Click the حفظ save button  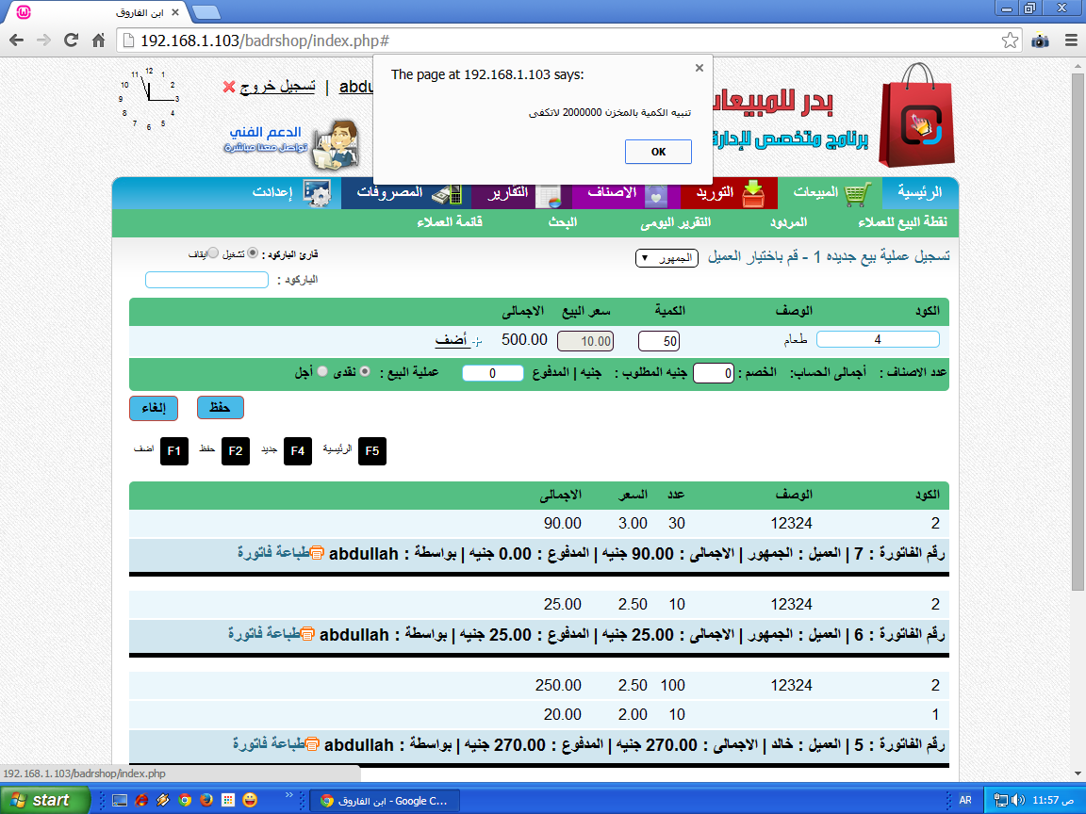pos(220,407)
